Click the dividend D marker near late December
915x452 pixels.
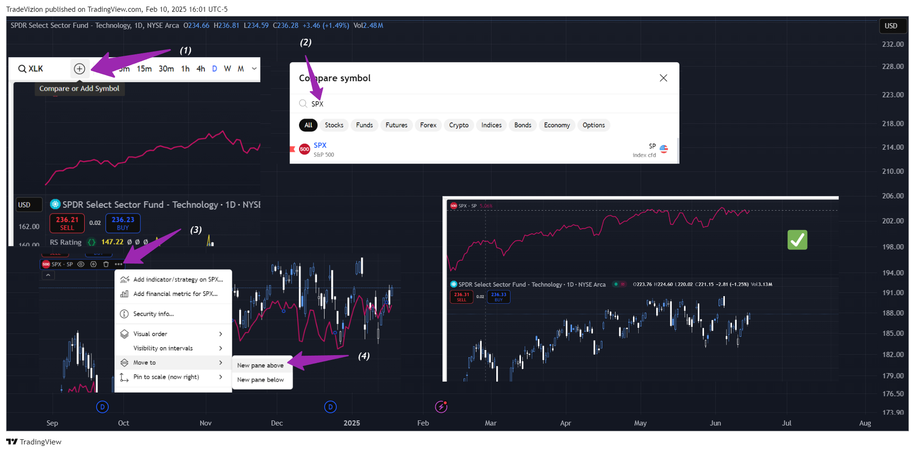point(330,407)
